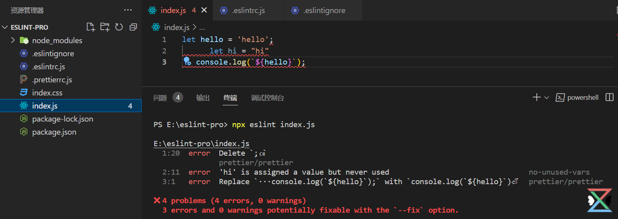Image resolution: width=618 pixels, height=219 pixels.
Task: Switch to the .eslintrc.js editor tab
Action: pos(248,11)
